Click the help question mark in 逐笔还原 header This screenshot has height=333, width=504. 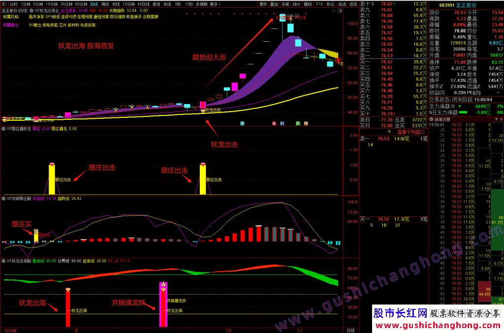coord(501,119)
